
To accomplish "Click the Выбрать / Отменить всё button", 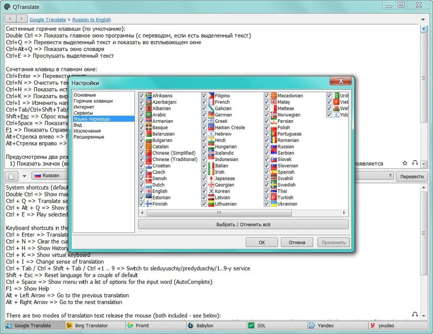I will (243, 225).
